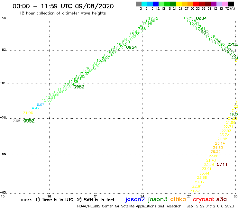This screenshot has width=238, height=209.
Task: Click the jason3 satellite legend label
Action: click(158, 199)
